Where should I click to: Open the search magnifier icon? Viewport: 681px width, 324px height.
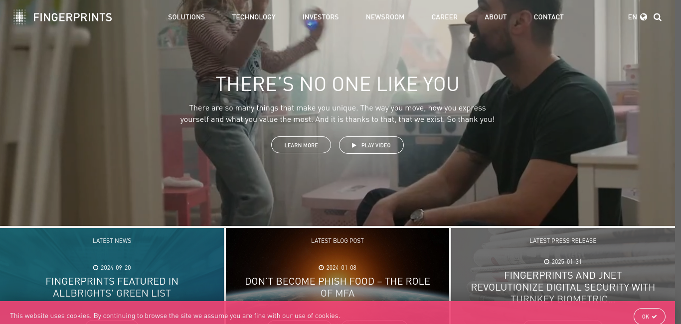[658, 17]
